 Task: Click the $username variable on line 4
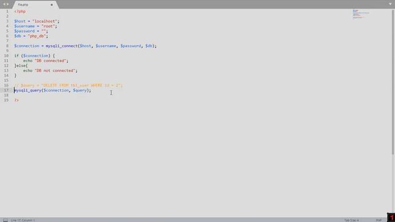tap(25, 26)
